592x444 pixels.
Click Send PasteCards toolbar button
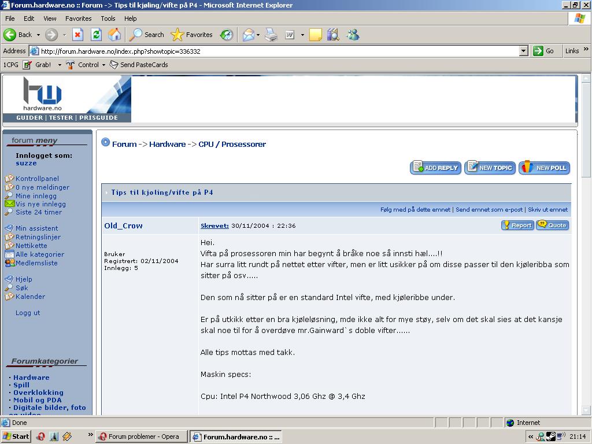tap(139, 65)
